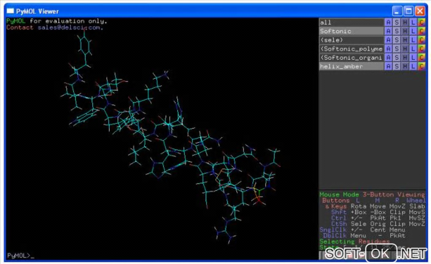Toggle the helix_amber object visibility
Screen dimensions: 431x264
pyautogui.click(x=351, y=66)
